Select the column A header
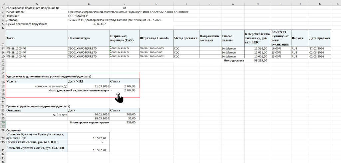341x163 pixels. pos(37,4)
